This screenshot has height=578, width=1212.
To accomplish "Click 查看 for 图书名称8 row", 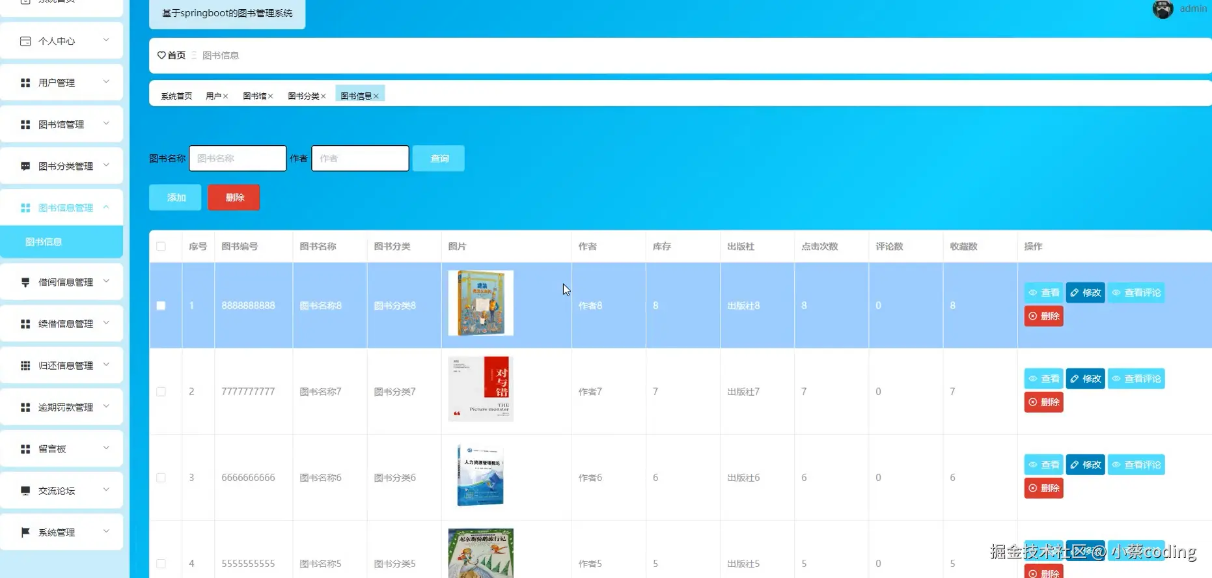I will (x=1043, y=293).
